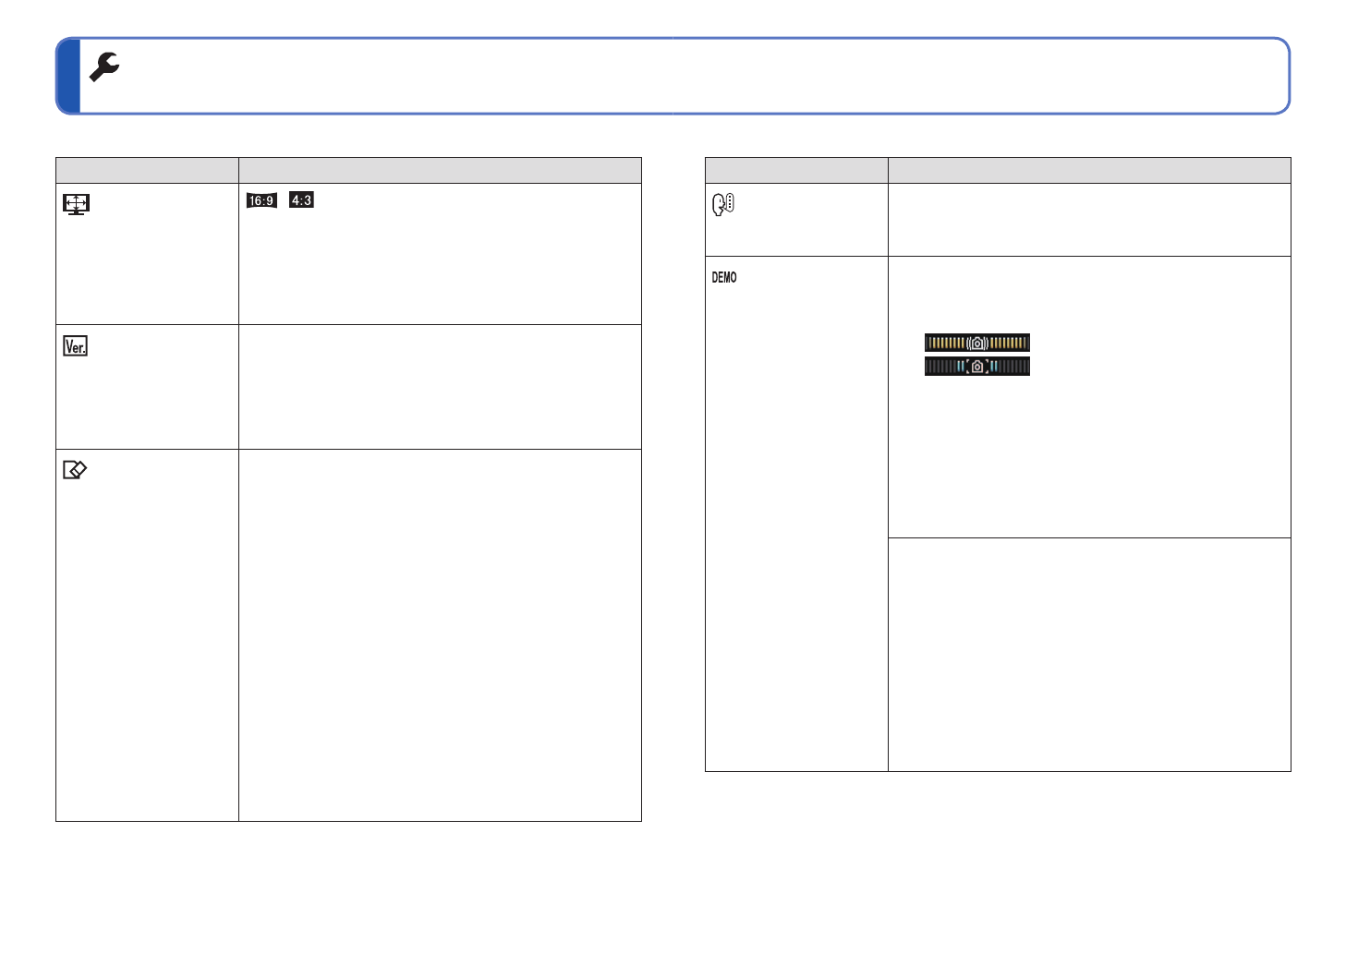Click left table's first column header
This screenshot has width=1346, height=953.
(x=147, y=171)
